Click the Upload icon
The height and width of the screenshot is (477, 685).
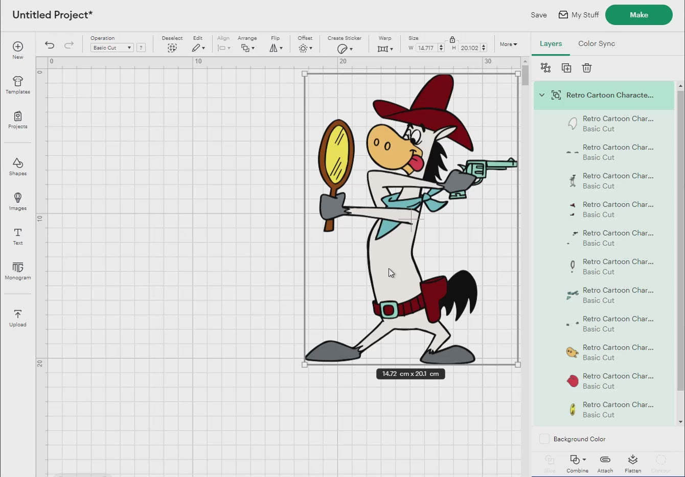click(18, 318)
